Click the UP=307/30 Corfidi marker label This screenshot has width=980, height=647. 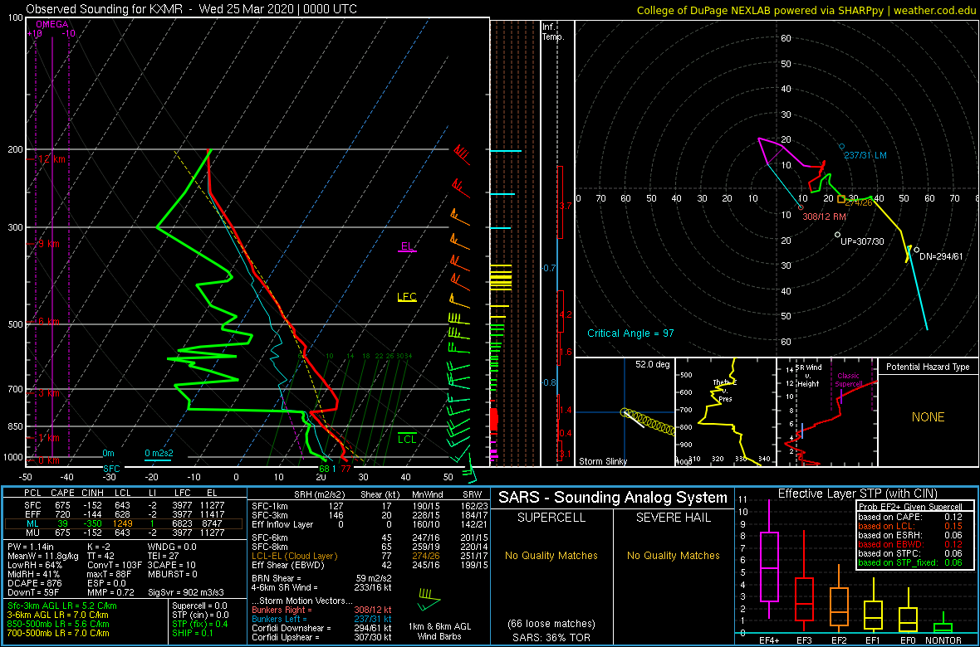pyautogui.click(x=862, y=241)
